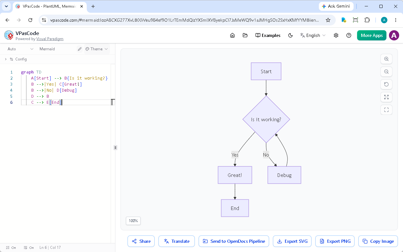Click the Share button
This screenshot has height=252, width=403.
(141, 241)
